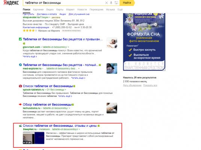Image resolution: width=201 pixels, height=150 pixels.
Task: Click green badge after Список таблеток от бессонницы title
Action: point(74,86)
